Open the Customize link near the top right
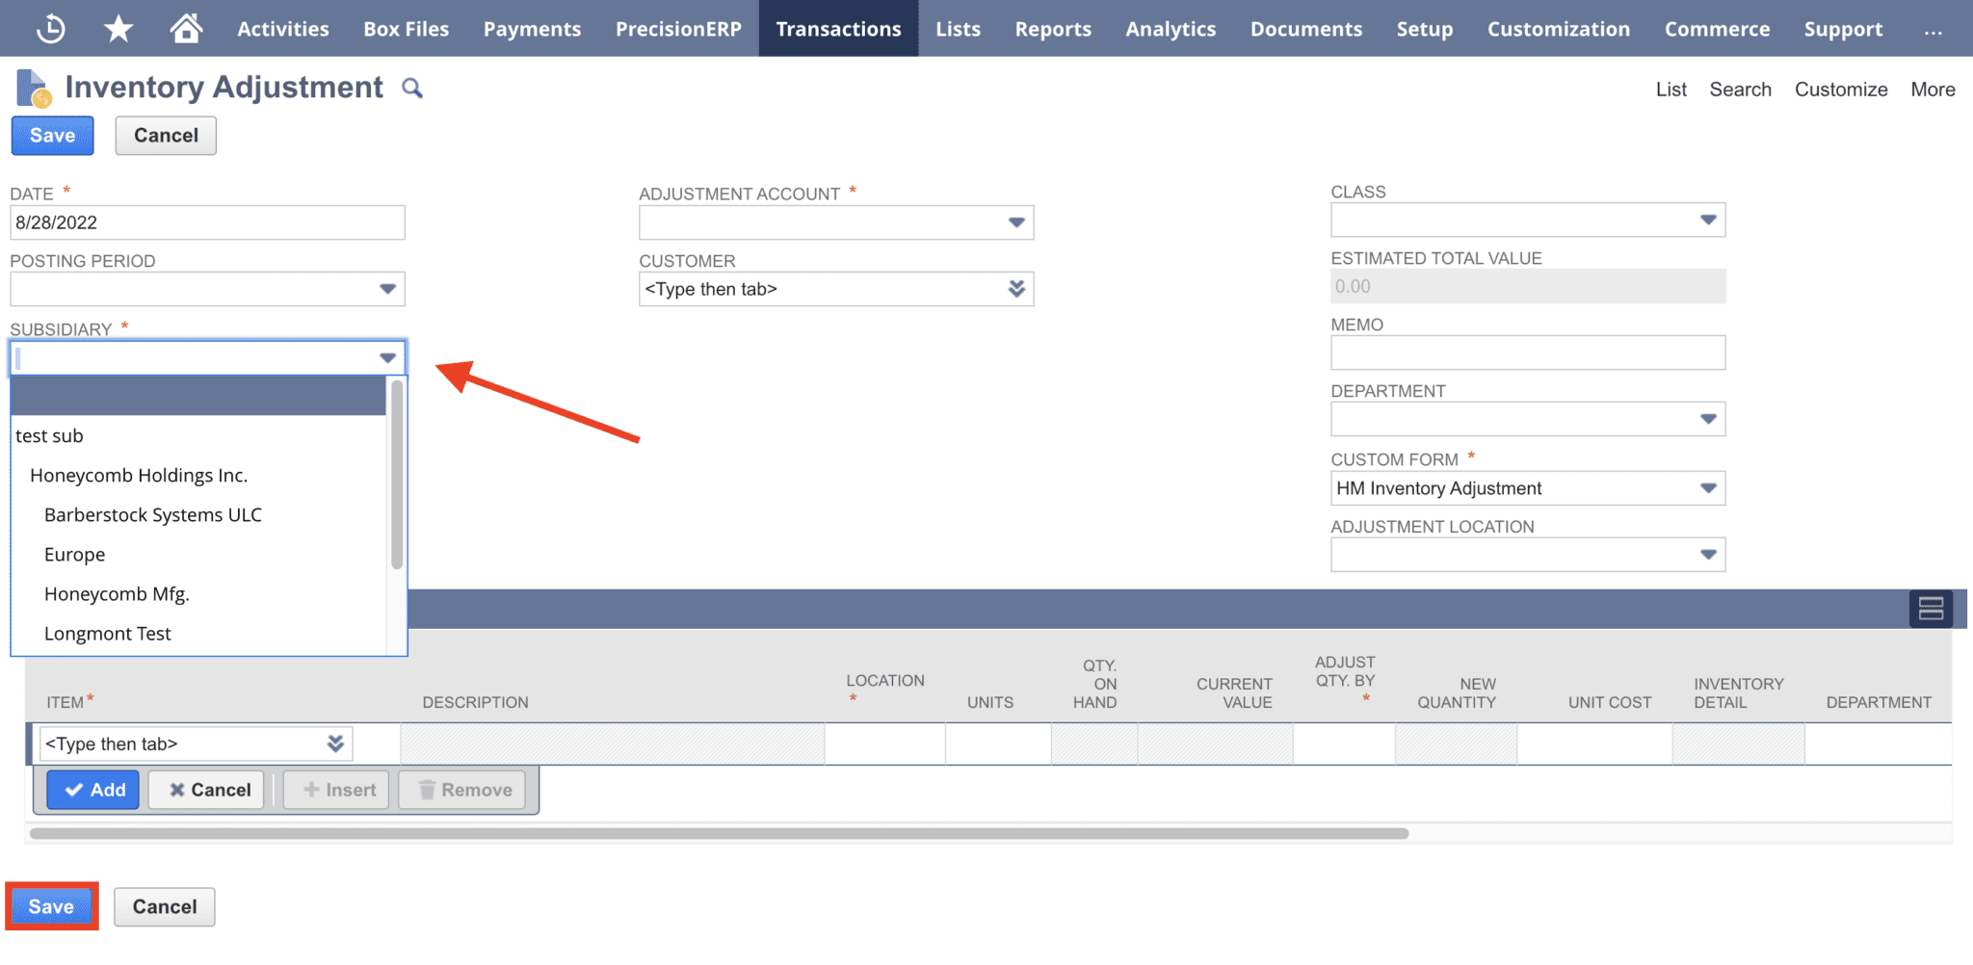Viewport: 1973px width, 965px height. (x=1840, y=89)
